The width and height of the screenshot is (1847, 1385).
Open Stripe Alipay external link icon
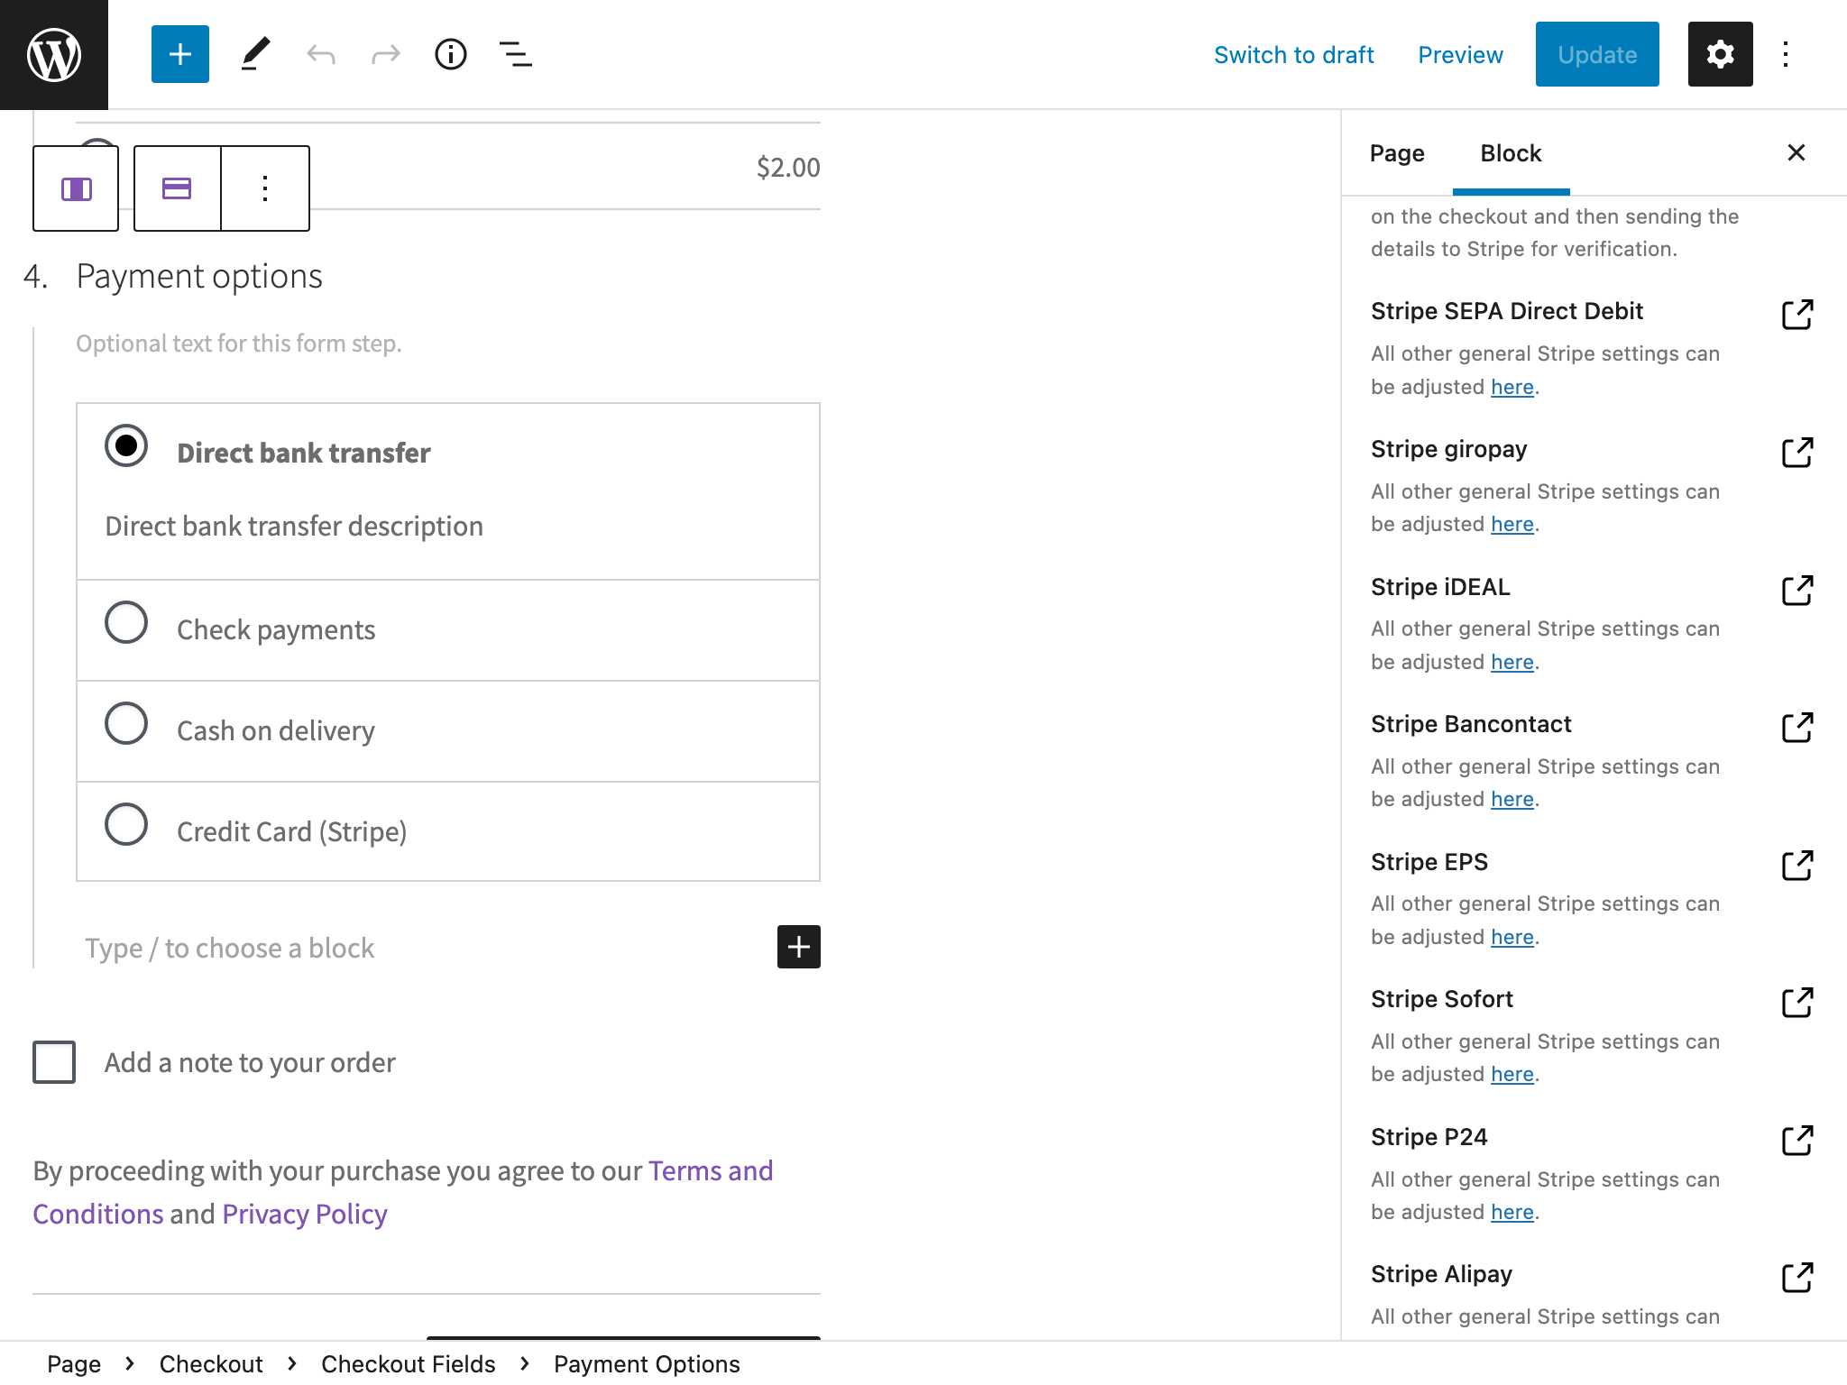pyautogui.click(x=1796, y=1277)
